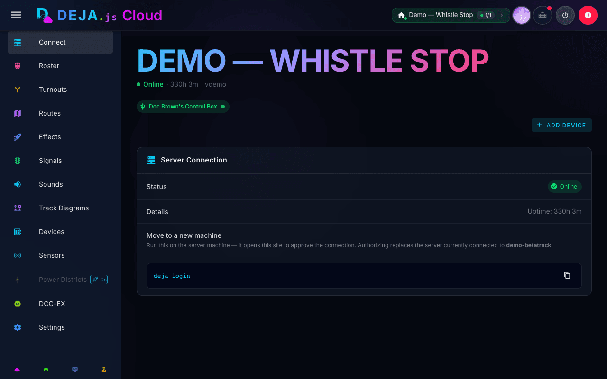Open the DCC-EX page

click(60, 304)
